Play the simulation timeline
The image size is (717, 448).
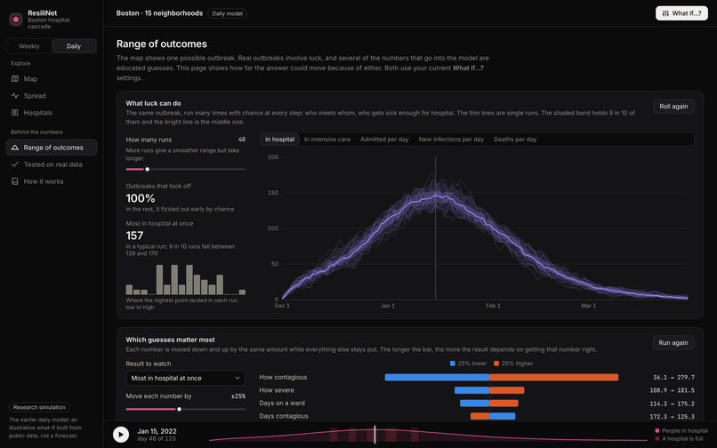pyautogui.click(x=121, y=435)
